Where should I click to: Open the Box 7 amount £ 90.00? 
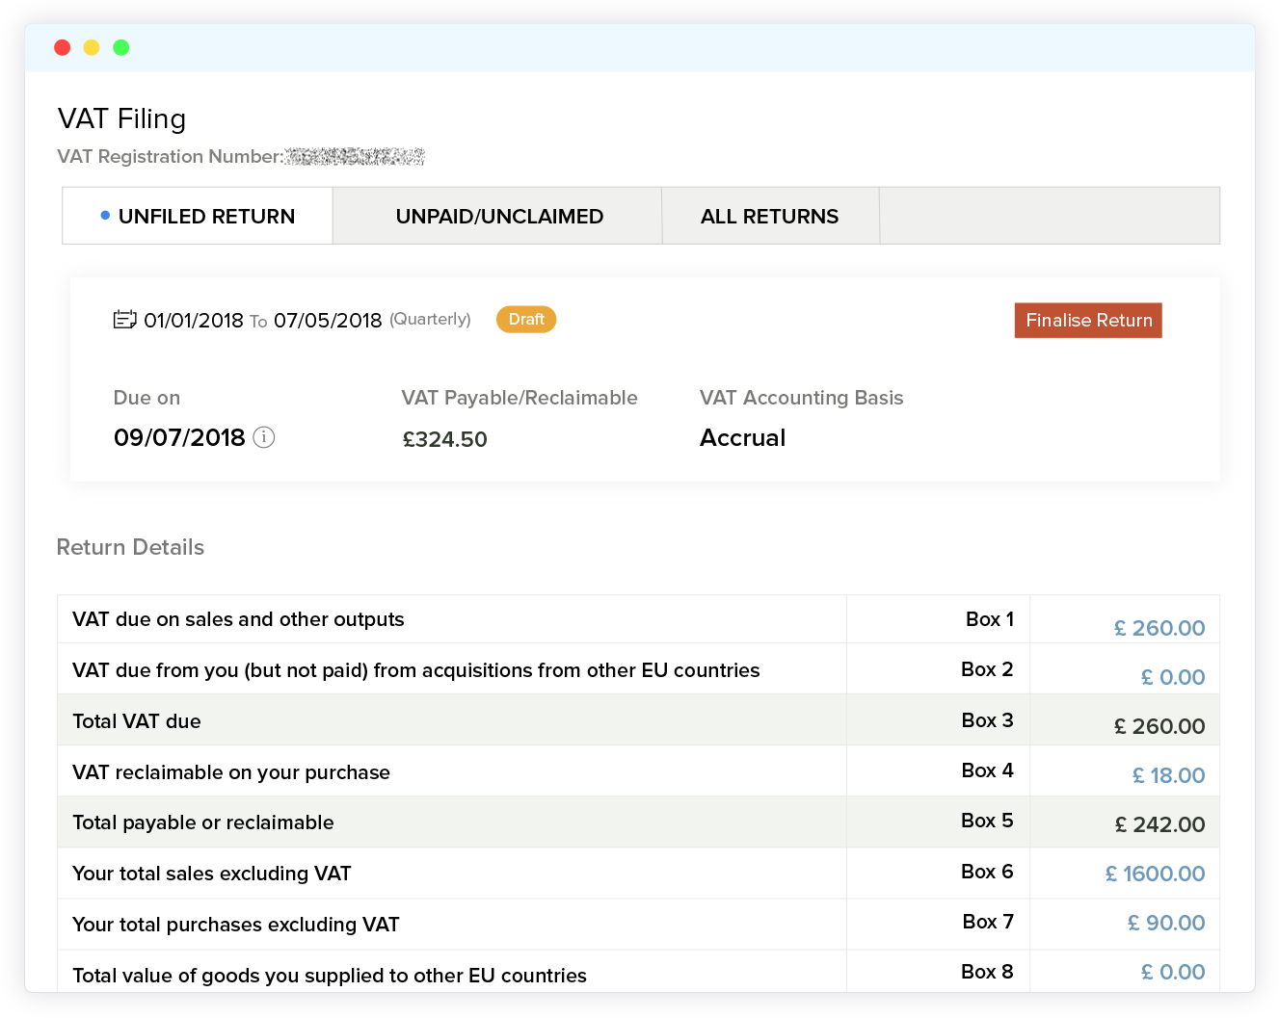point(1166,923)
